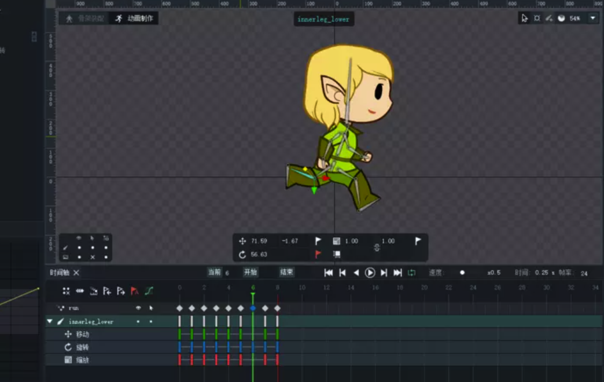Open the green curve editor icon
604x382 pixels.
(149, 291)
